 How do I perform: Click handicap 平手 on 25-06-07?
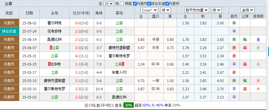point(156,48)
